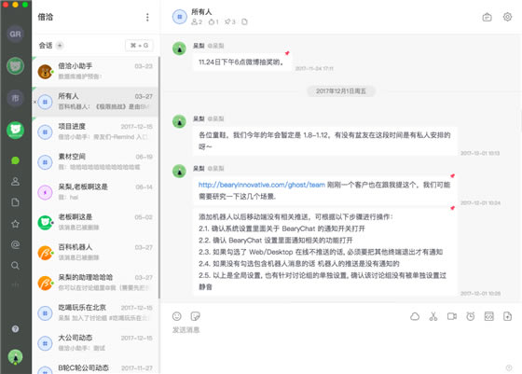Click the 2017年12月1日周五 date divider
Screen dimensions: 522x374
[x=341, y=91]
